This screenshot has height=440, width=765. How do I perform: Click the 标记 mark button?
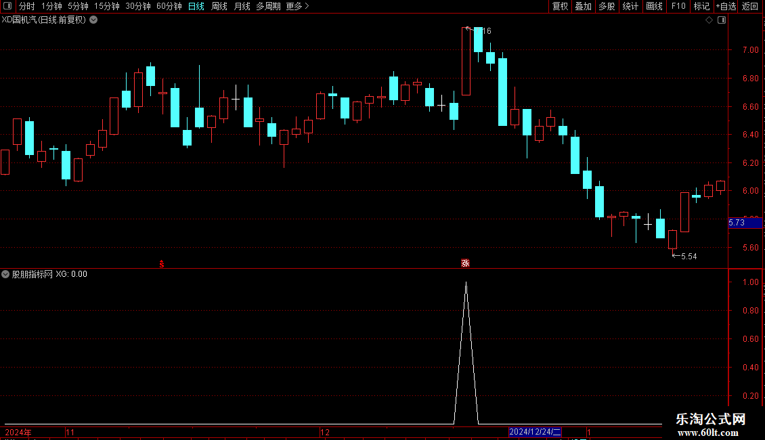(701, 6)
